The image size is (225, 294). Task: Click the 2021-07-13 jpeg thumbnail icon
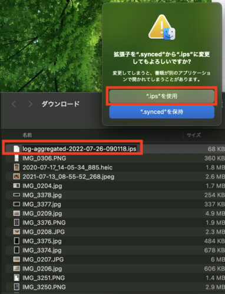point(16,176)
